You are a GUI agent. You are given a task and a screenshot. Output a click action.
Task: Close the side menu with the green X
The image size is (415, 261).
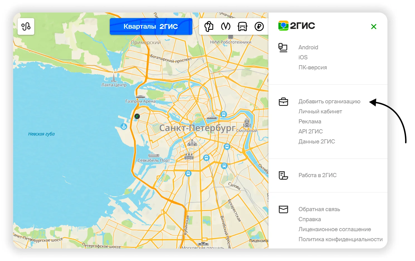pos(374,26)
